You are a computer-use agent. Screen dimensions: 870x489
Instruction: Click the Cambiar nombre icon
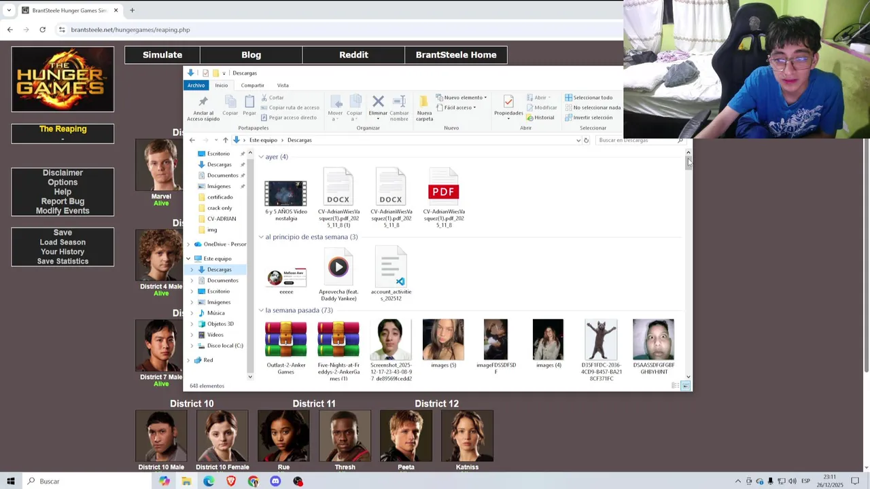[399, 101]
